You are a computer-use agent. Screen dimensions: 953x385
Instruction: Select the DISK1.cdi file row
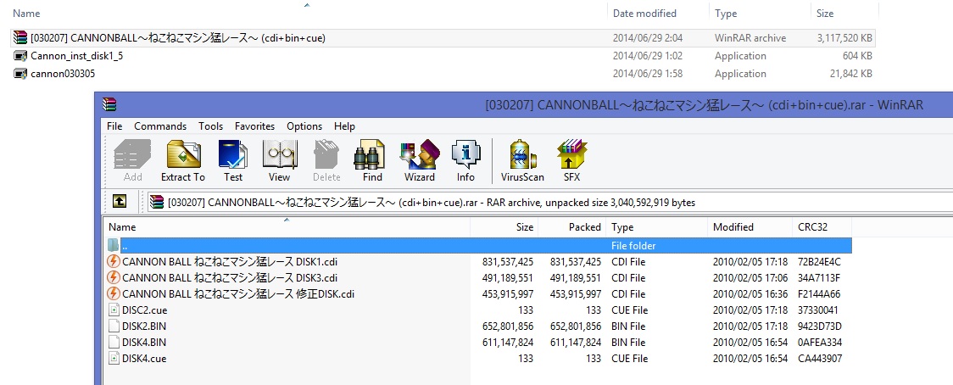(x=479, y=262)
